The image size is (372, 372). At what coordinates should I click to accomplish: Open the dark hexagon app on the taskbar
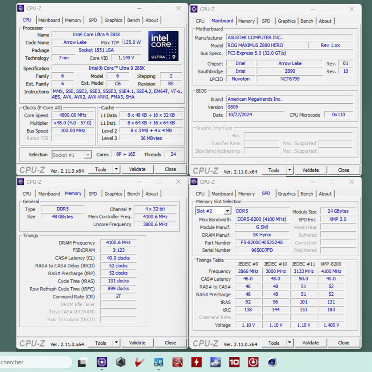(121, 362)
